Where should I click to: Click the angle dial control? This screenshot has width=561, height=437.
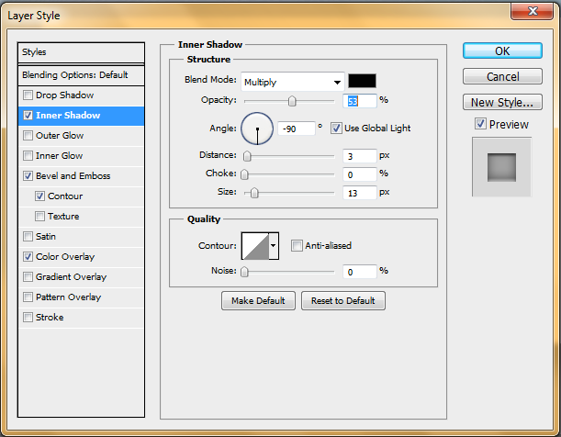258,130
